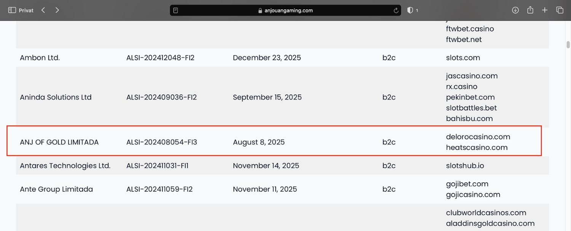Reload the anjouangaming.com page
The image size is (571, 231).
396,11
